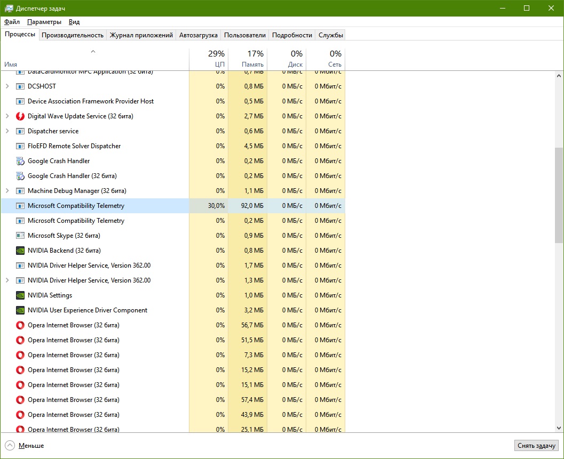Screen dimensions: 564x459
Task: Collapse Task Manager using the Меньше arrow
Action: pos(10,446)
